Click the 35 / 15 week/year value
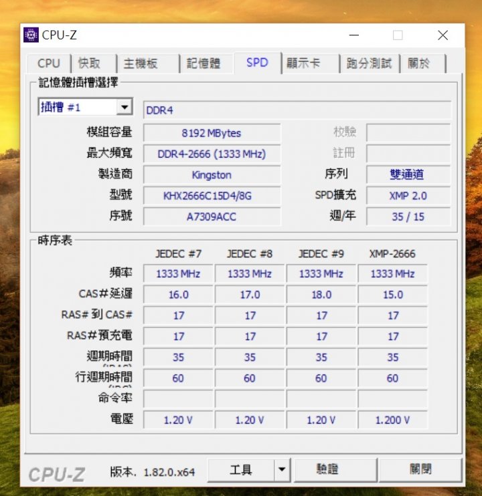482x496 pixels. coord(408,217)
